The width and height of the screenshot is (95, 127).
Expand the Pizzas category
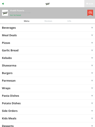point(47,43)
